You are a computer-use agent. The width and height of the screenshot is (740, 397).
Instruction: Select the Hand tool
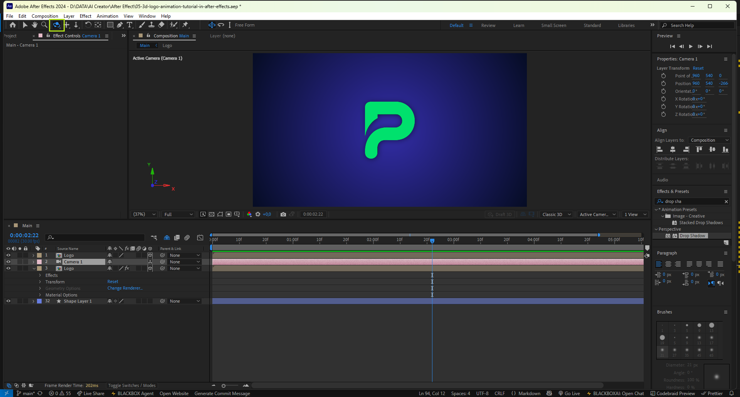(x=34, y=25)
